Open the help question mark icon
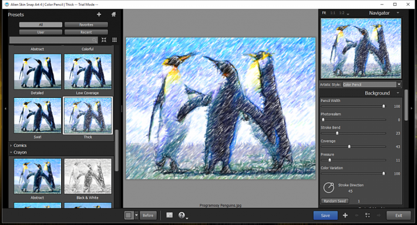 (x=181, y=215)
